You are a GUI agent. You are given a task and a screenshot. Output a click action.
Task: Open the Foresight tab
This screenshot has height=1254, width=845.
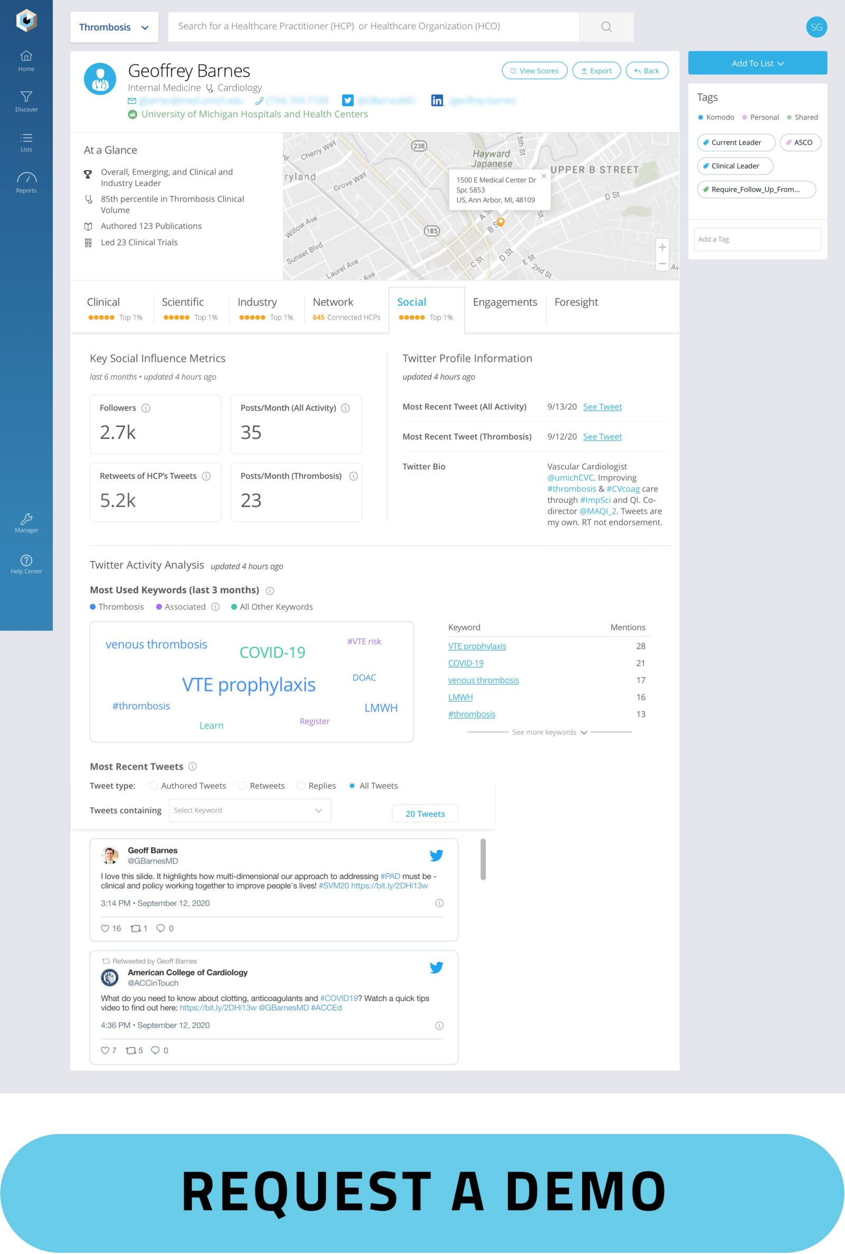[x=576, y=302]
